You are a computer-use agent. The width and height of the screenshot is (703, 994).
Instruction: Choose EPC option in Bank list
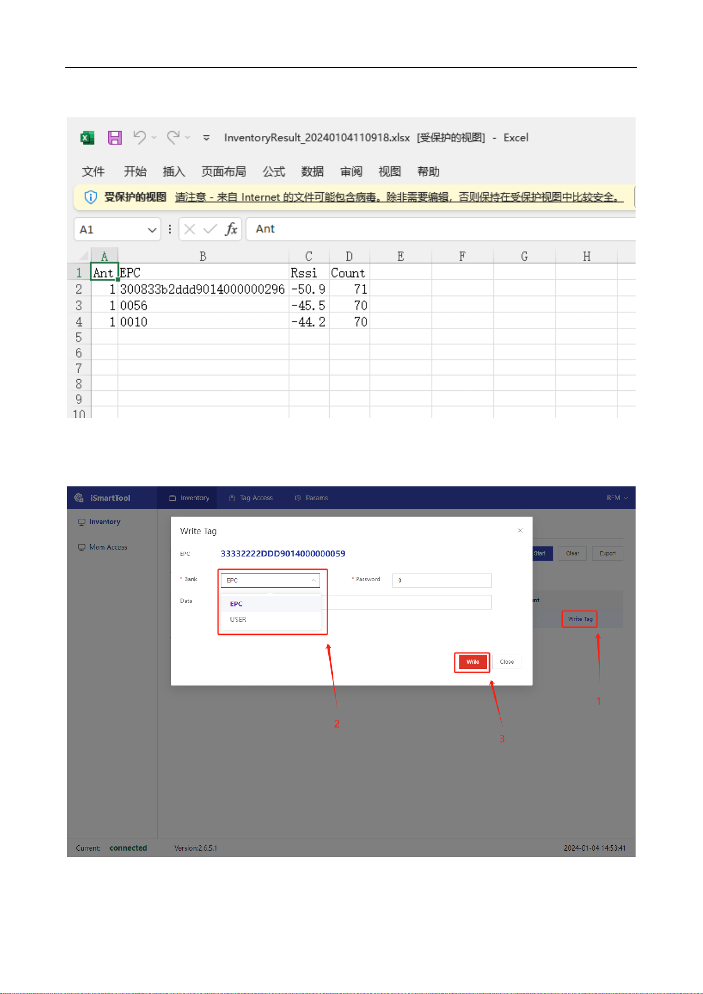point(270,604)
